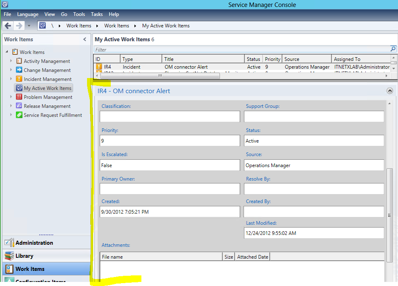Click the Change Management icon

[x=19, y=70]
